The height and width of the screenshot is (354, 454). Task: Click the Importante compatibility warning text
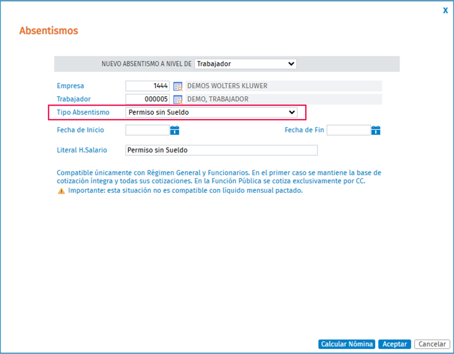pyautogui.click(x=185, y=191)
